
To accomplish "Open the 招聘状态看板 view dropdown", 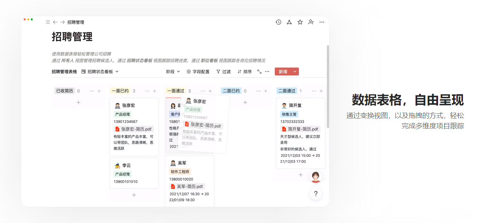I will point(100,72).
